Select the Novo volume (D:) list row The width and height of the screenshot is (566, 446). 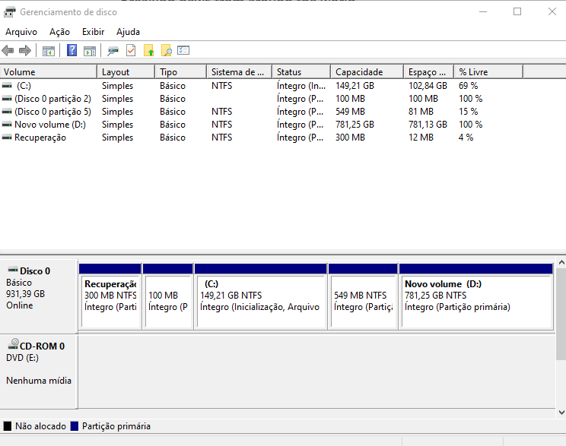pos(262,125)
